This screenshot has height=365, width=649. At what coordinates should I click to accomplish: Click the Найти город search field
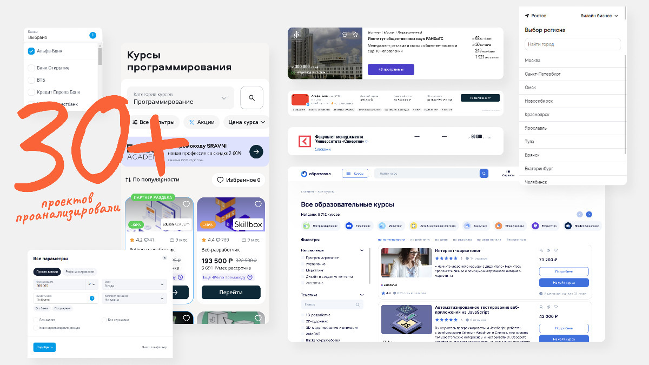tap(573, 44)
